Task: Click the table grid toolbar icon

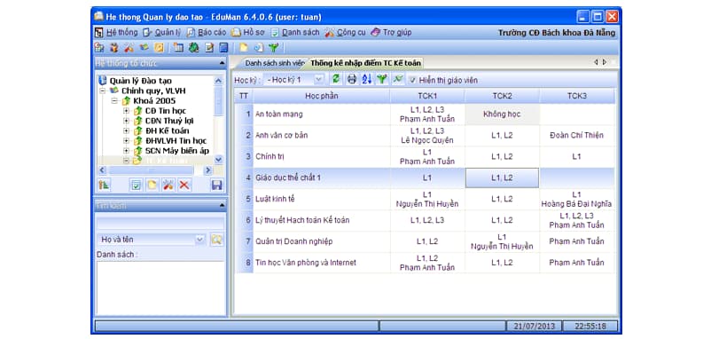Action: coord(179,47)
